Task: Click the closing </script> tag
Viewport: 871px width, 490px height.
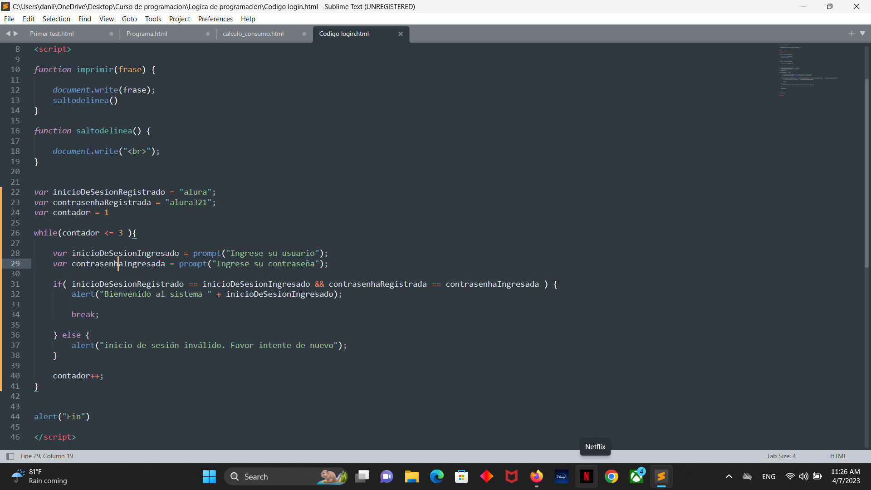Action: coord(55,437)
